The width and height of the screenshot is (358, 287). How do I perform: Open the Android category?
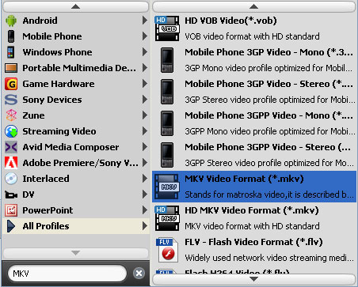coord(76,21)
